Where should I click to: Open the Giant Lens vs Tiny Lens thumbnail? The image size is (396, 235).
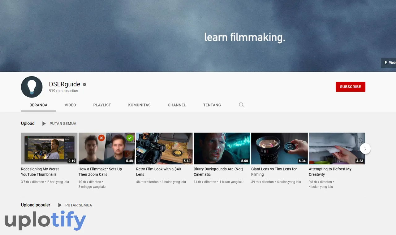tap(279, 148)
